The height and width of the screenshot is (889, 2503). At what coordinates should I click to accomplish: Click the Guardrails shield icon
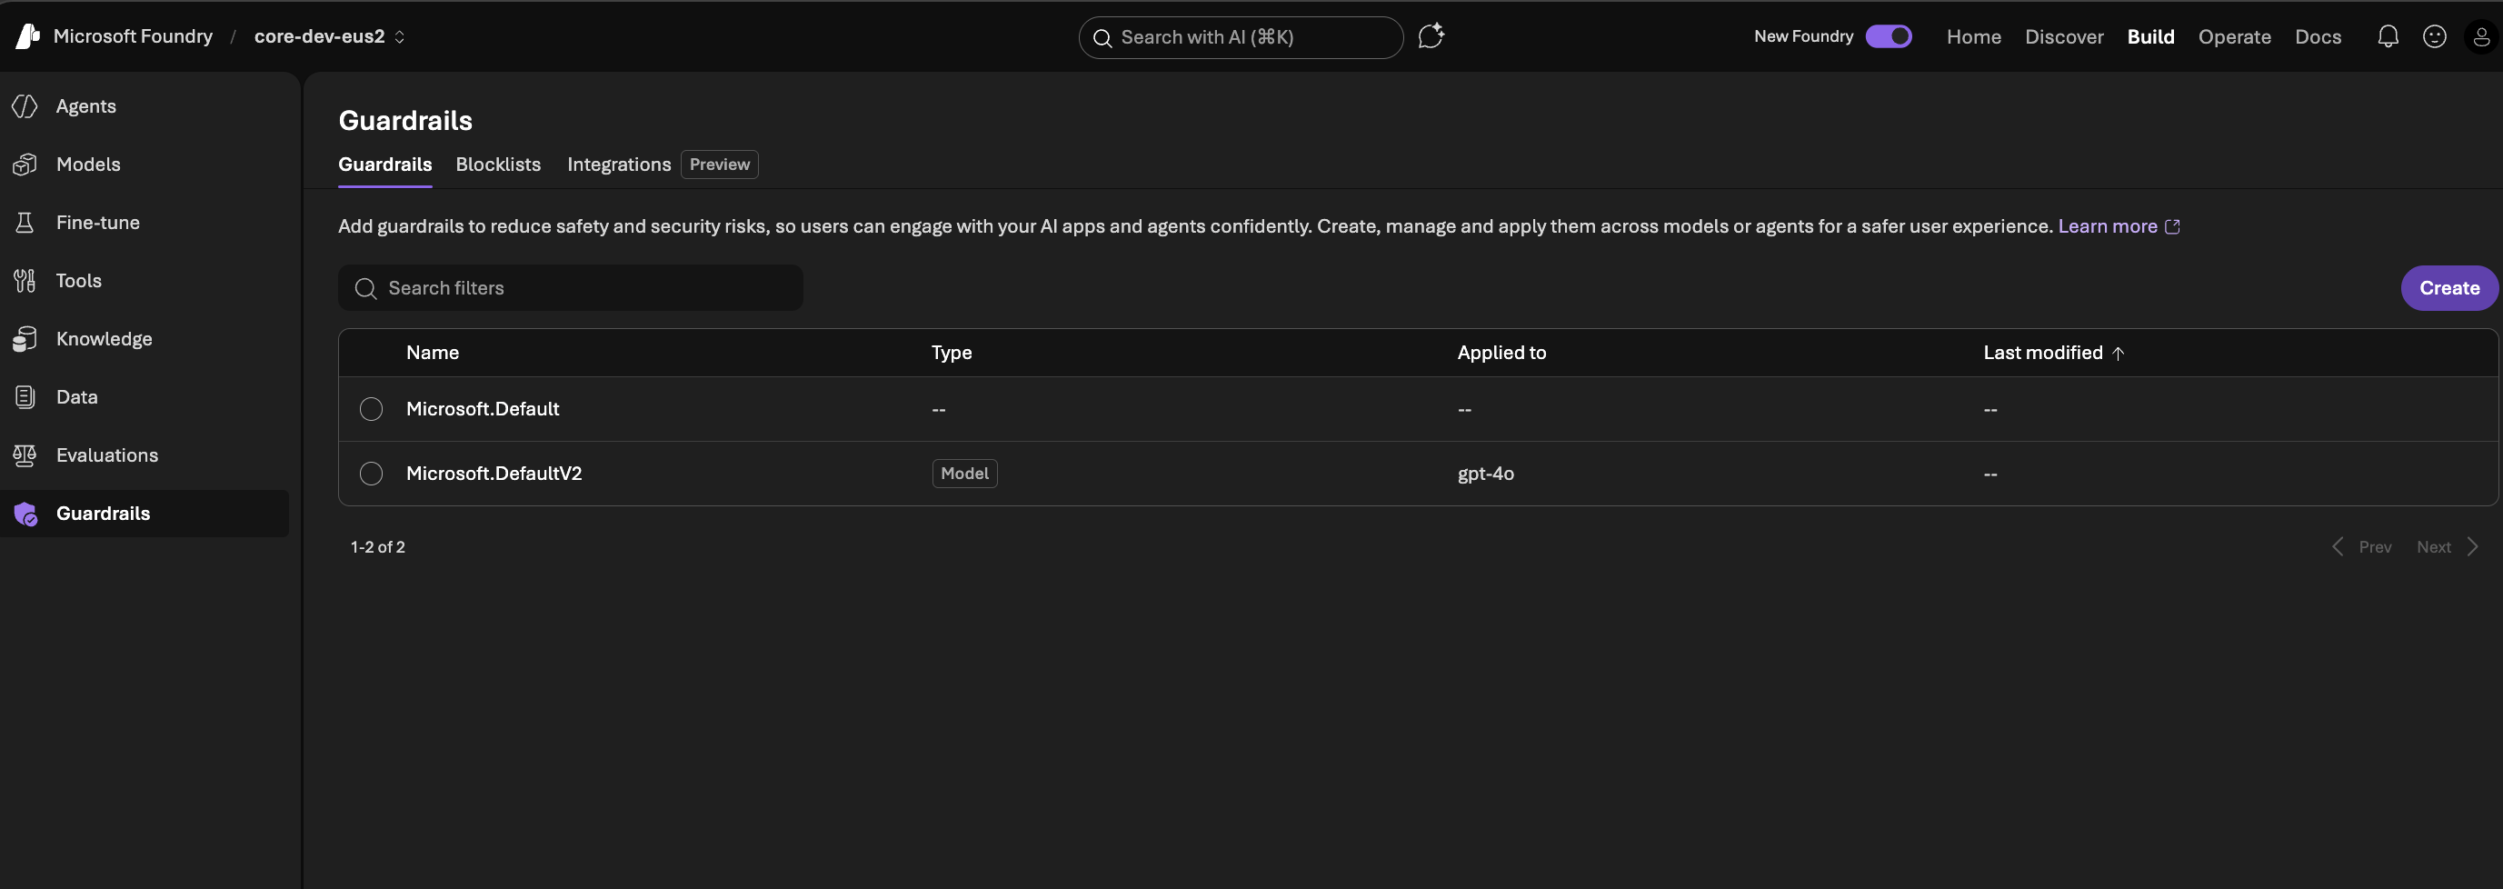25,513
